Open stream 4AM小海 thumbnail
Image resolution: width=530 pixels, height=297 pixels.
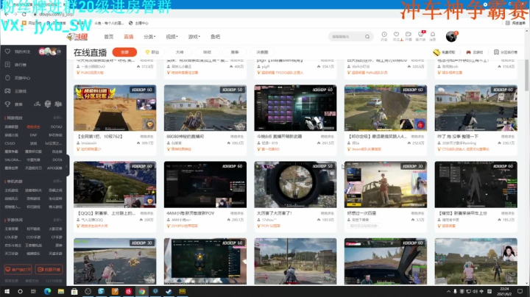click(205, 185)
